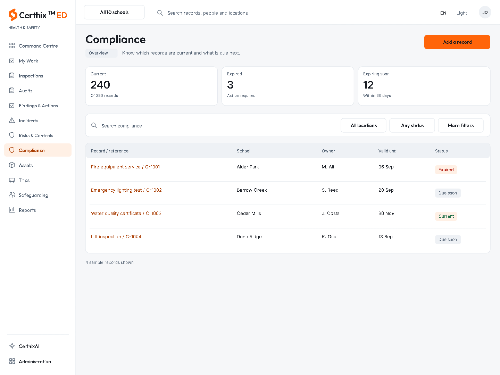Open the Any status filter
Viewport: 500px width, 375px height.
pyautogui.click(x=412, y=125)
